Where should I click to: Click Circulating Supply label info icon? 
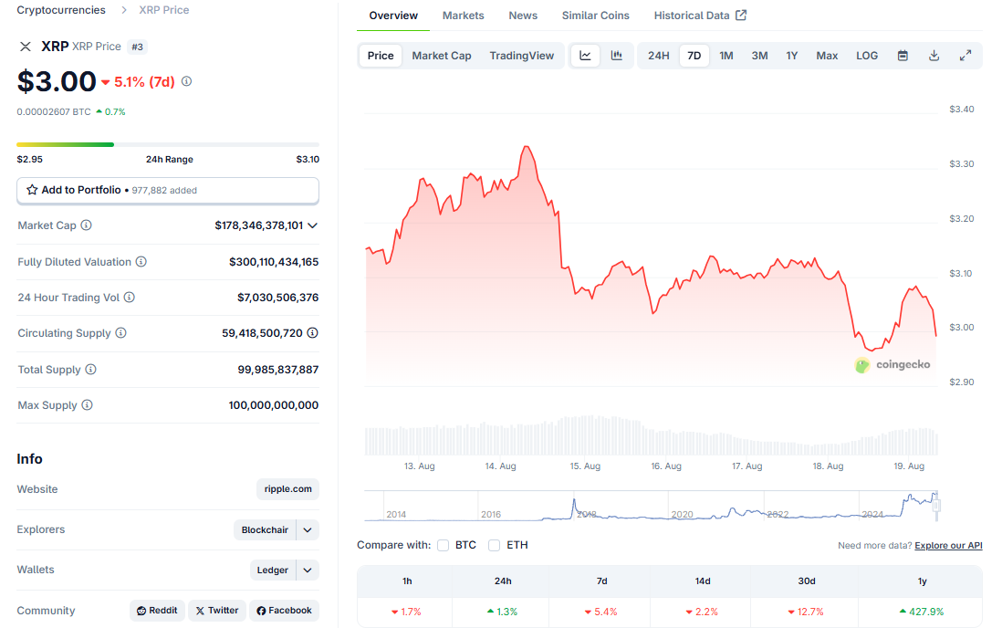tap(120, 332)
